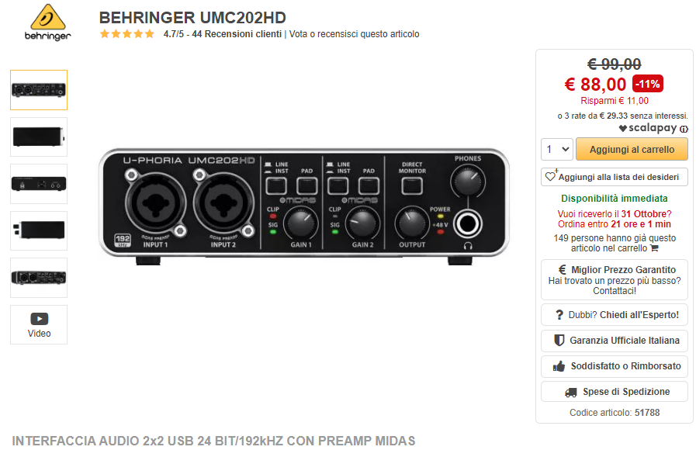Select the rear panel thumbnail
This screenshot has width=696, height=457.
point(39,184)
